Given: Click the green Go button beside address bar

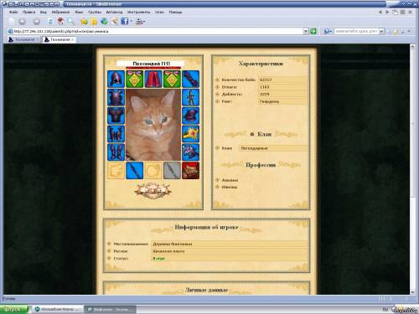Looking at the screenshot, I should [313, 31].
